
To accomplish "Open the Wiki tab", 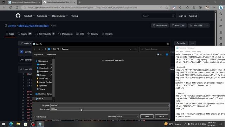I will click(x=80, y=34).
